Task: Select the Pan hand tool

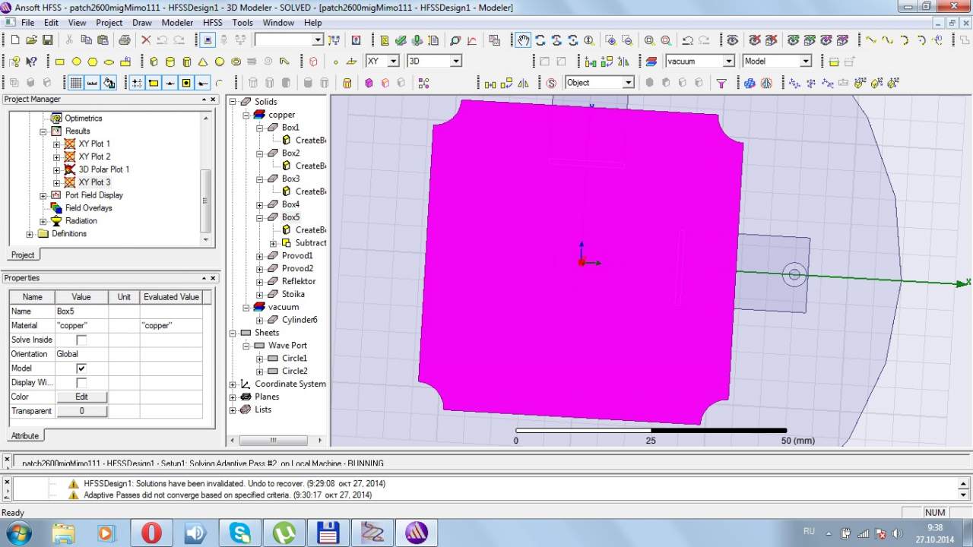Action: [523, 40]
